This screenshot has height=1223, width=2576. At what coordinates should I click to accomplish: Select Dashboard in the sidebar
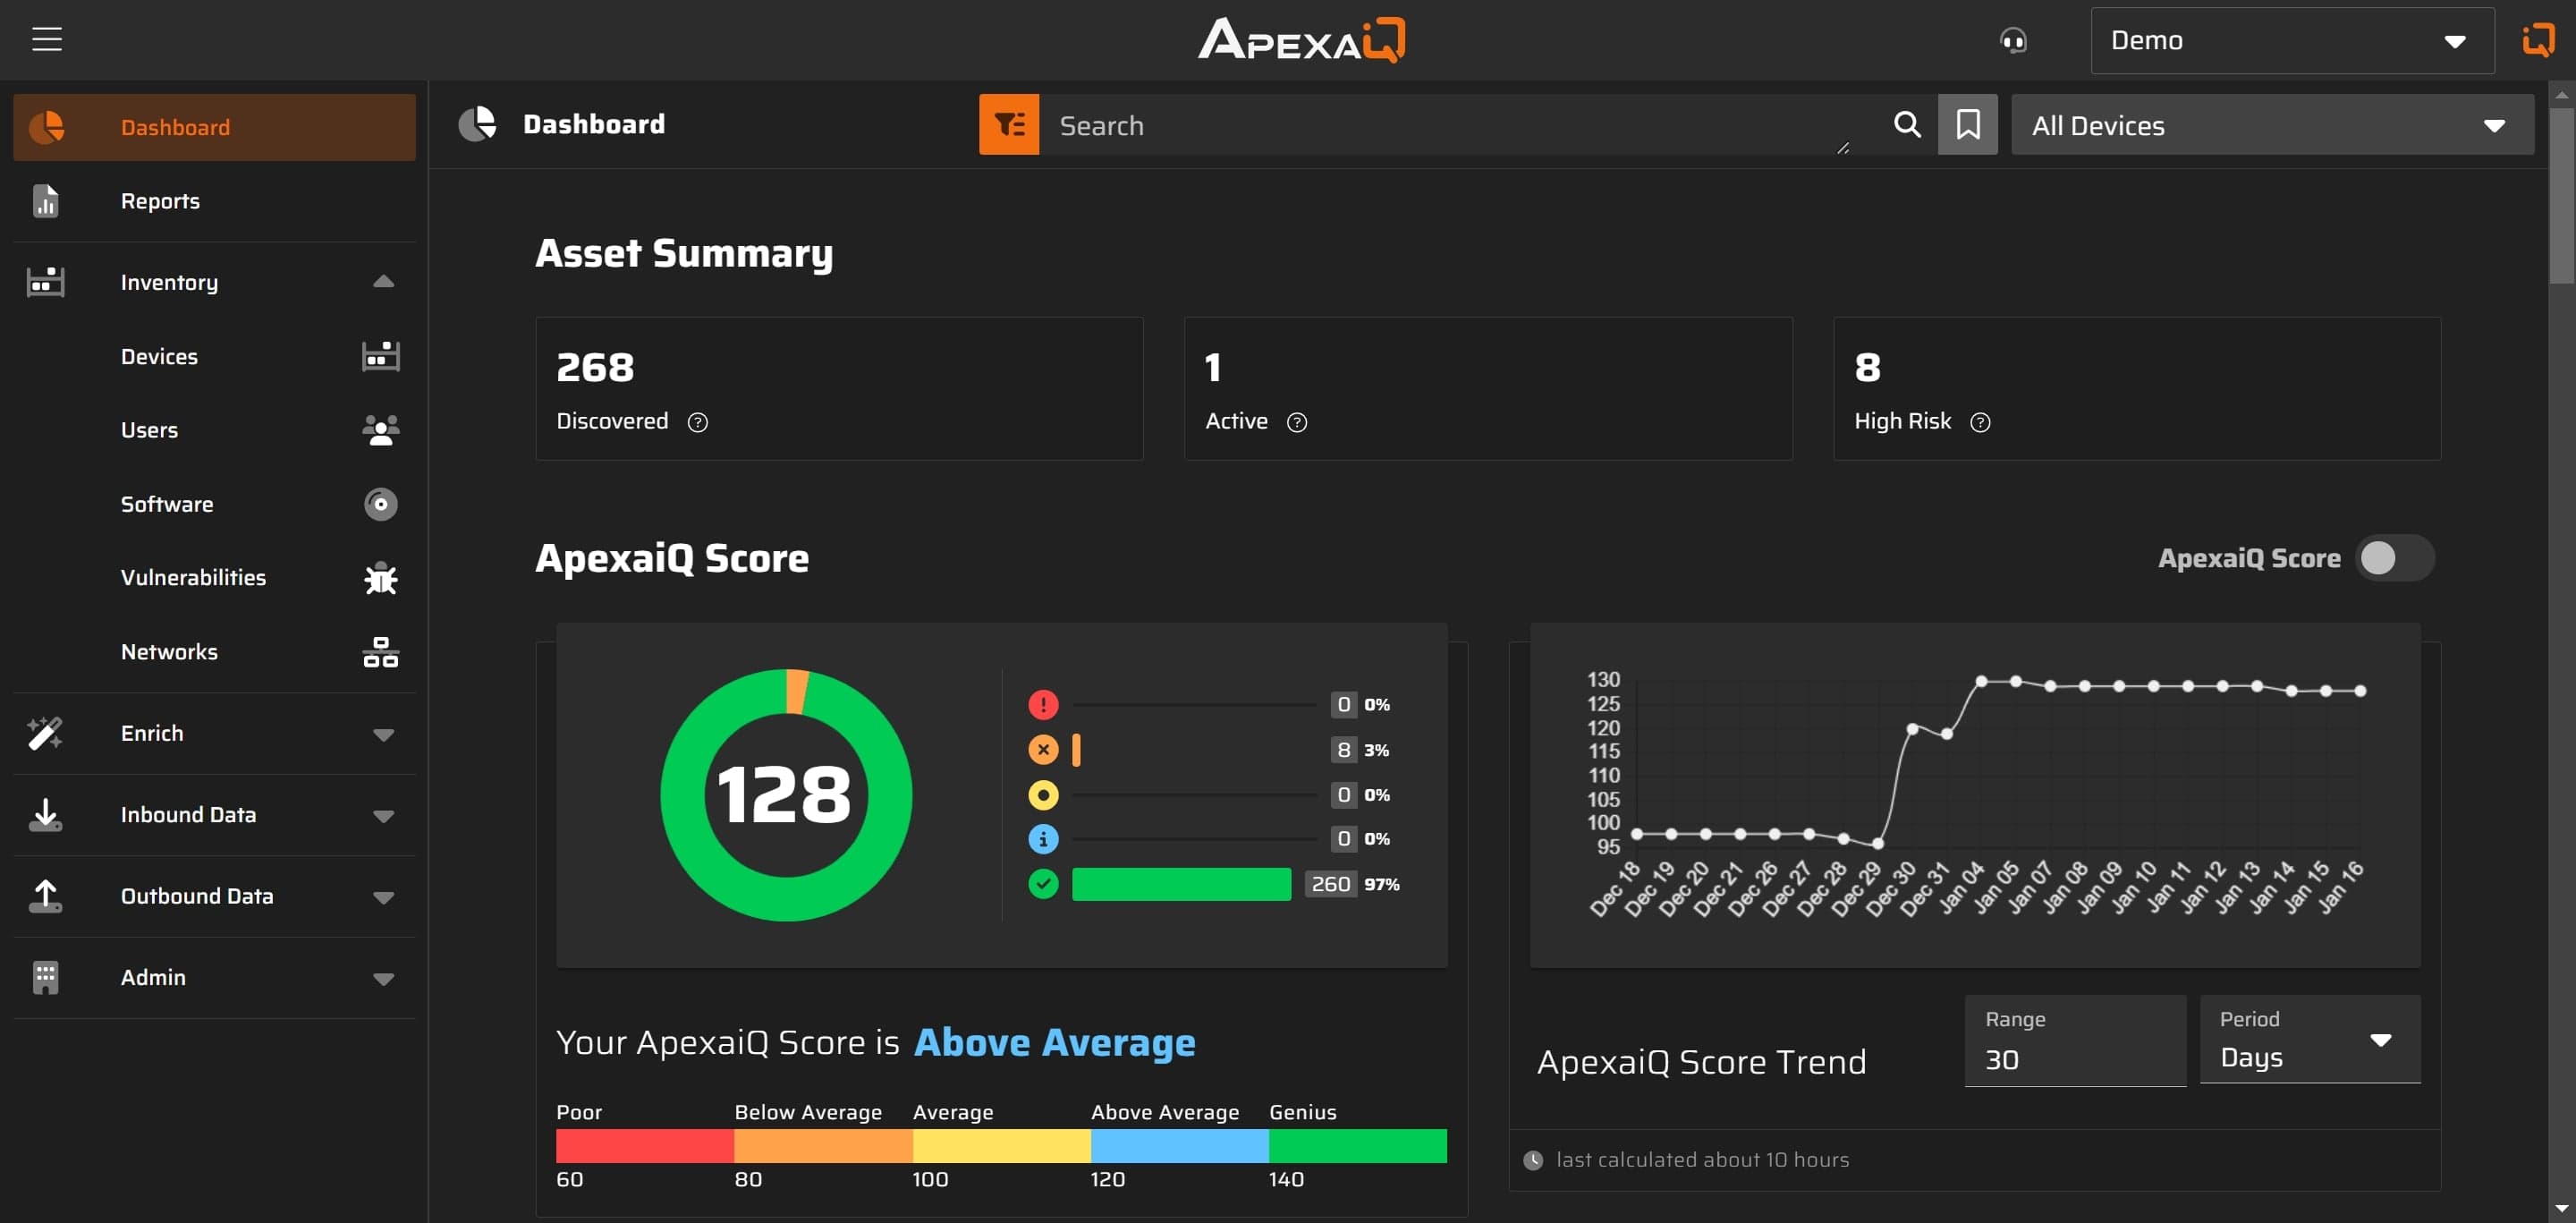(x=214, y=127)
